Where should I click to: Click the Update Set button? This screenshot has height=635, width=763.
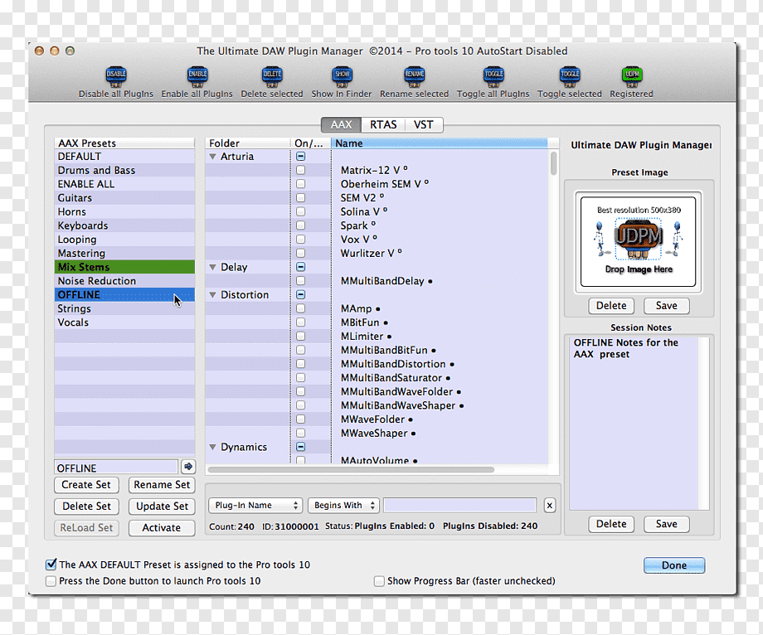162,507
